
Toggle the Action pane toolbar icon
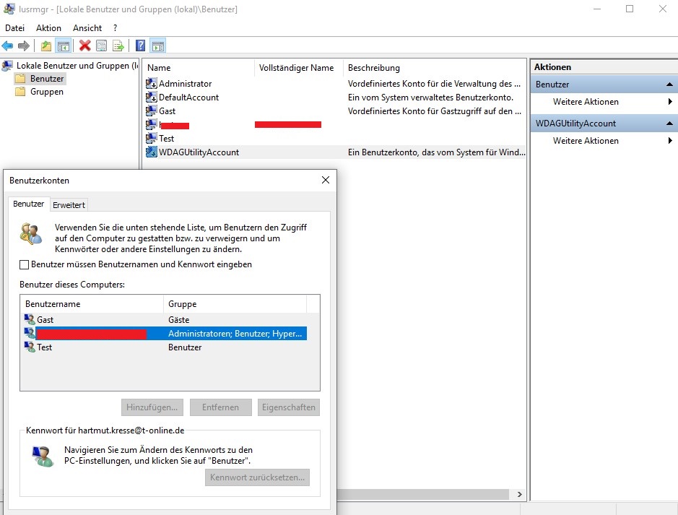157,46
